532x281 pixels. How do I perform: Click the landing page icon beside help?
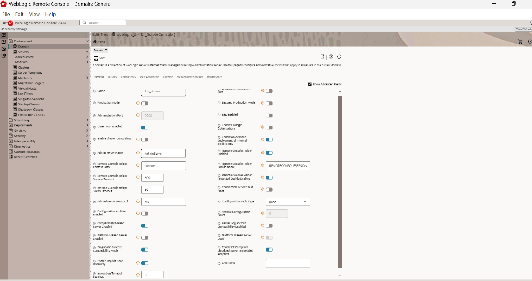(323, 57)
